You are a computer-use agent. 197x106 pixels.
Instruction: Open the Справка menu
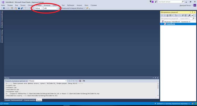[x=94, y=5]
